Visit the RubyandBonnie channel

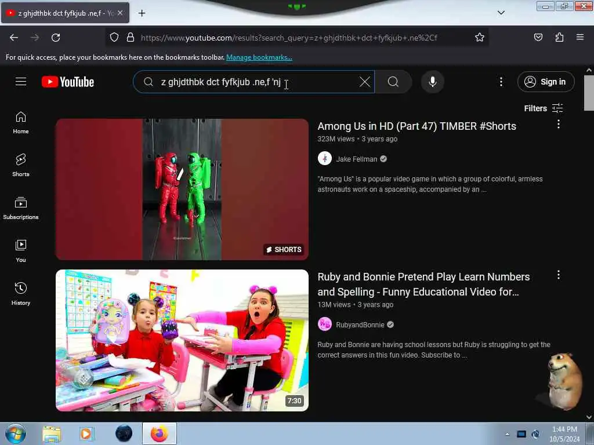point(360,324)
